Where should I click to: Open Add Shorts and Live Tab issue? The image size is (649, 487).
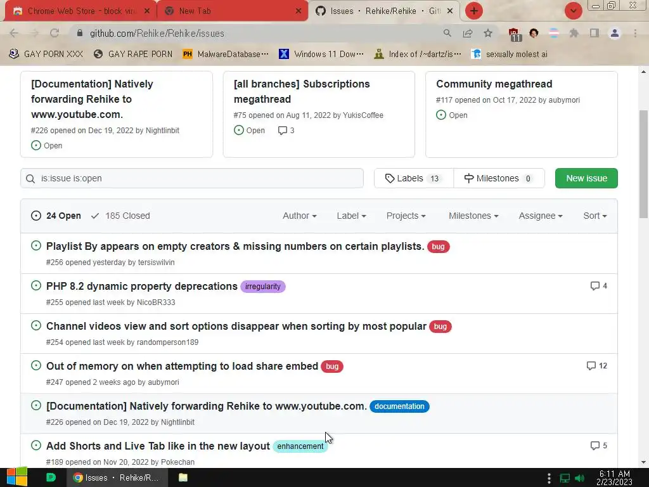pyautogui.click(x=158, y=446)
